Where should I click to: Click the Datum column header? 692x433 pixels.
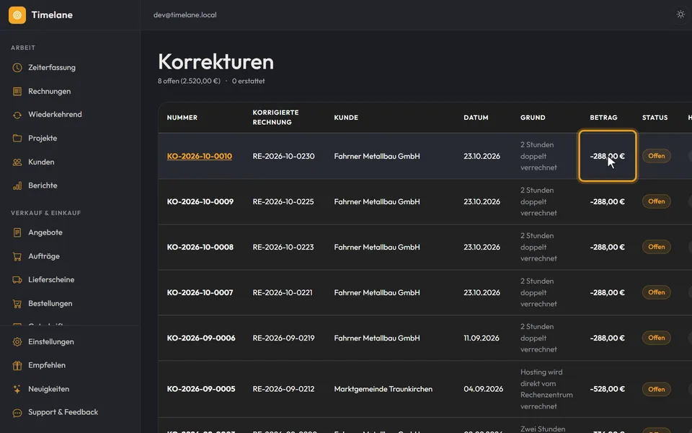tap(476, 118)
